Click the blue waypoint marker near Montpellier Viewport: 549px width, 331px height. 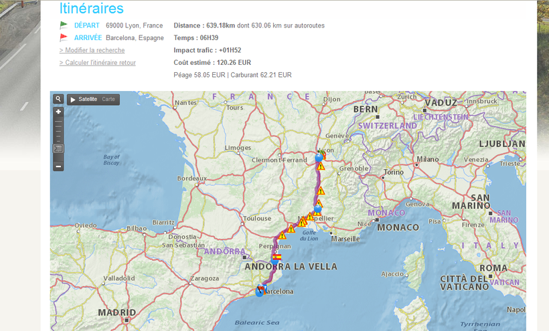click(317, 209)
